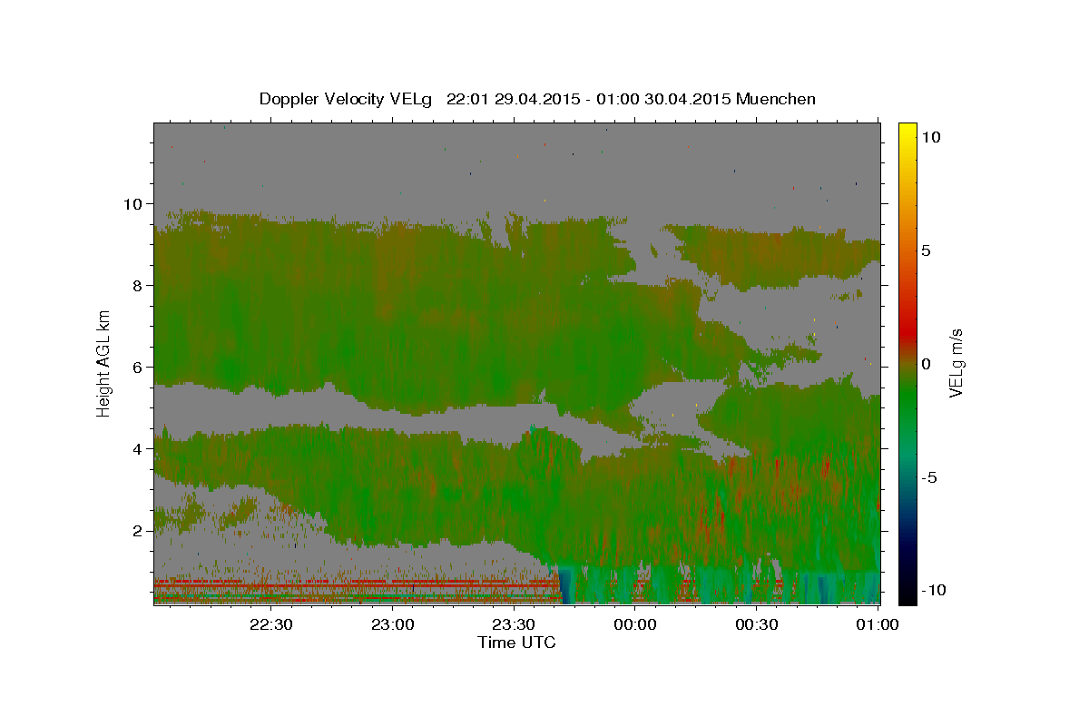Select the 00:30 time tick label
The height and width of the screenshot is (726, 1089).
click(756, 624)
